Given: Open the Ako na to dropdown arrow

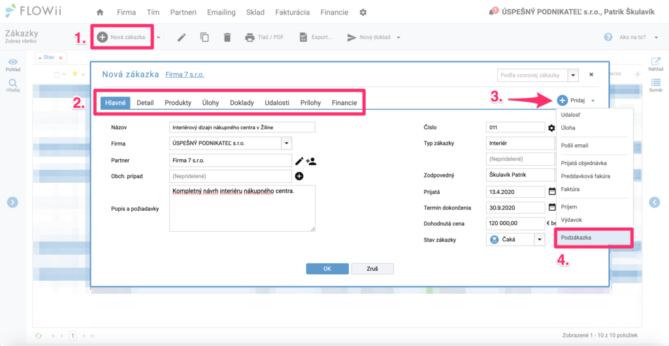Looking at the screenshot, I should click(656, 37).
